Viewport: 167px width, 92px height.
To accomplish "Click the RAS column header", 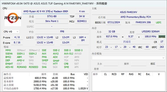I will 131,74.
